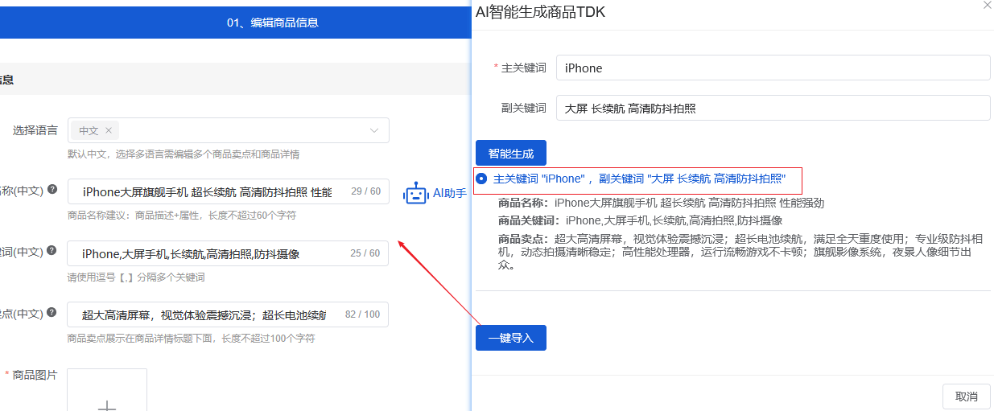
Task: Click the 商品名称 generated result text
Action: [662, 203]
